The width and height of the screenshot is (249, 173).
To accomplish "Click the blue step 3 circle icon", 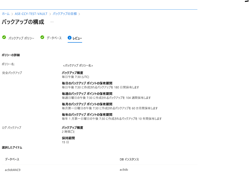I will (x=69, y=38).
